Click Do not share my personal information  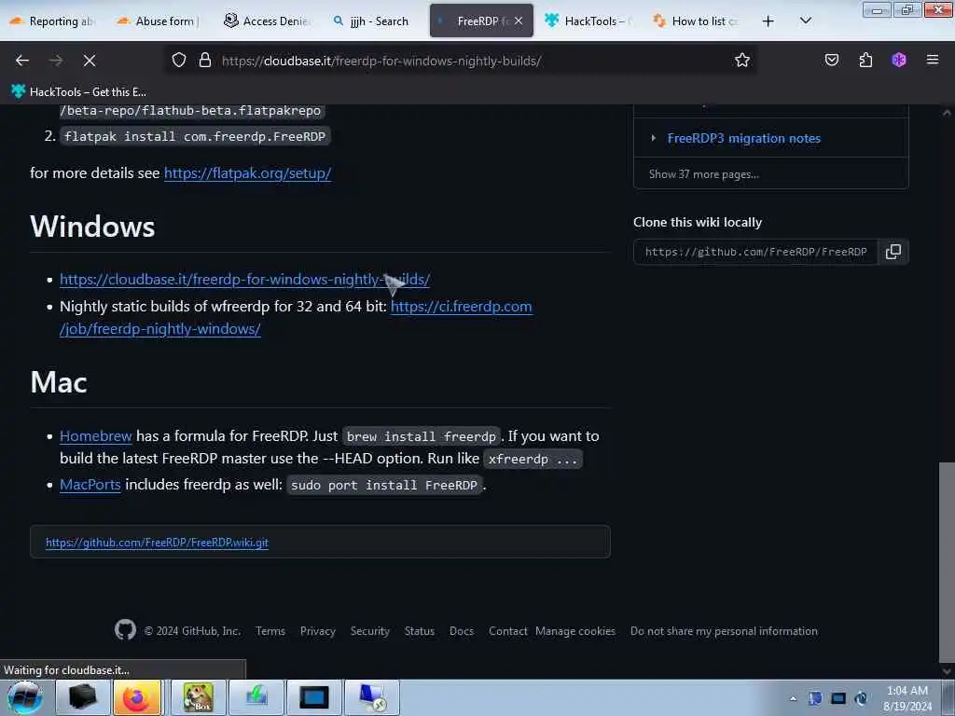(x=724, y=631)
